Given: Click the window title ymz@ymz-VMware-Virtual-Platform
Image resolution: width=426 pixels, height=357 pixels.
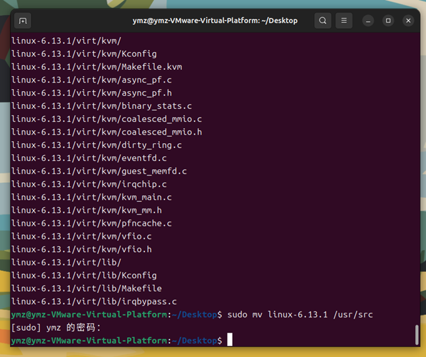Looking at the screenshot, I should click(215, 20).
